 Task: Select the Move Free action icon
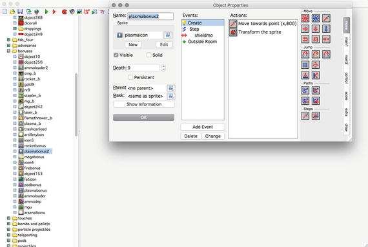(316, 18)
